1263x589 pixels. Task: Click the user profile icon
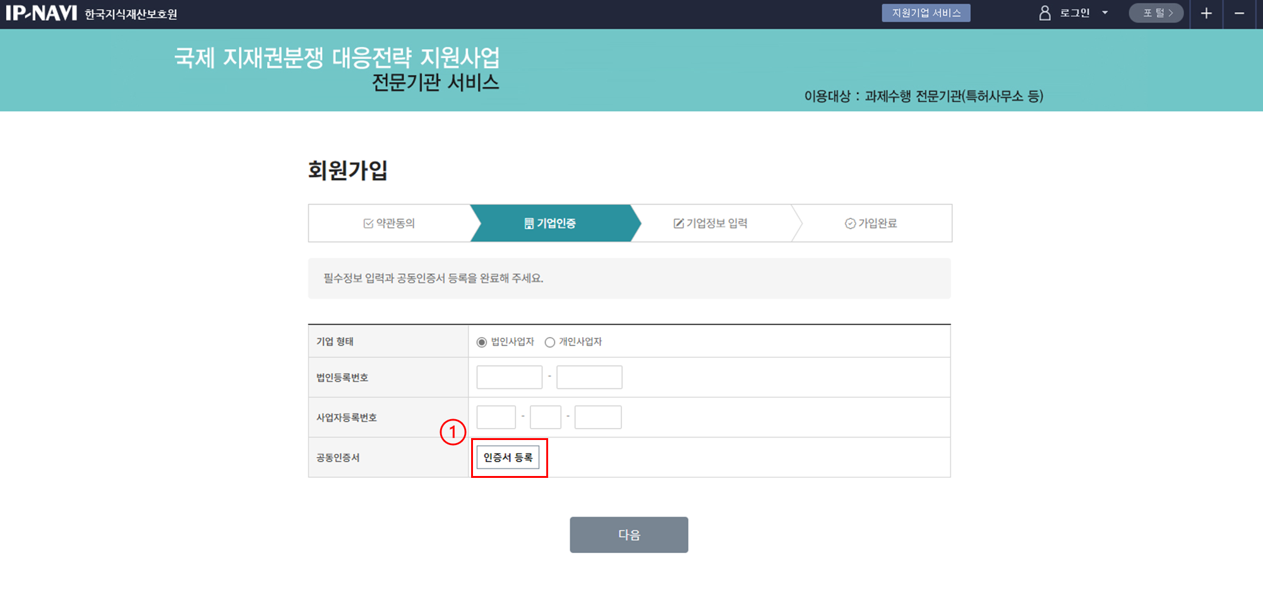click(1045, 13)
